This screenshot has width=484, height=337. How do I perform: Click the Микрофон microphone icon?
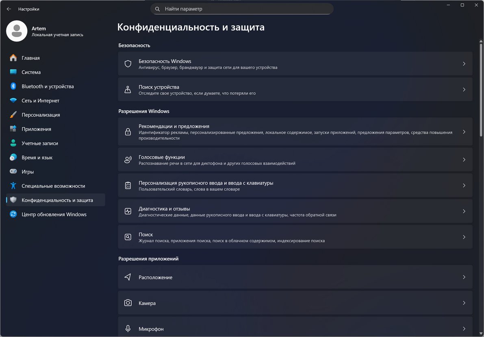pyautogui.click(x=128, y=328)
